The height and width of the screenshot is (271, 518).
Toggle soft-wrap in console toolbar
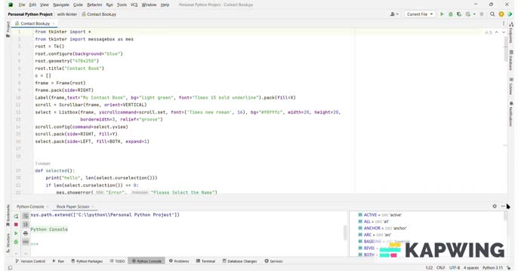tap(26, 216)
